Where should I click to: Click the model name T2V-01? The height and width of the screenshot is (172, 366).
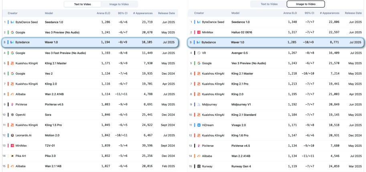point(49,146)
